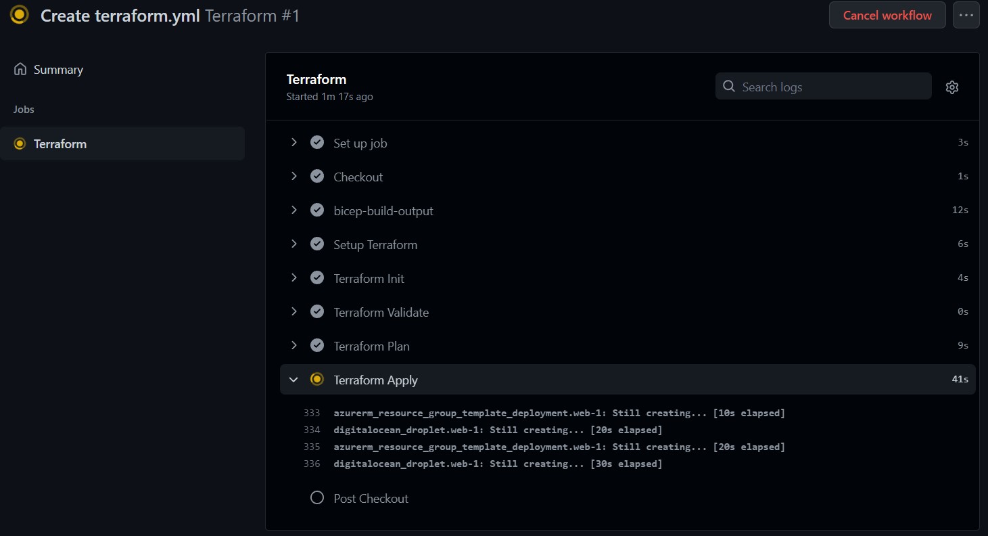Click the azurerm log text with 10s elapsed
Image resolution: width=988 pixels, height=536 pixels.
pyautogui.click(x=559, y=413)
